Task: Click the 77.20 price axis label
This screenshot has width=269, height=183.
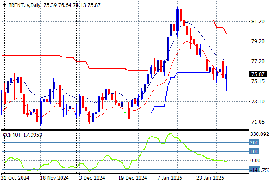Action: pyautogui.click(x=258, y=61)
